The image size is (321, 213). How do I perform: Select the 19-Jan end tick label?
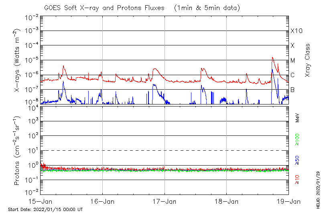point(288,201)
